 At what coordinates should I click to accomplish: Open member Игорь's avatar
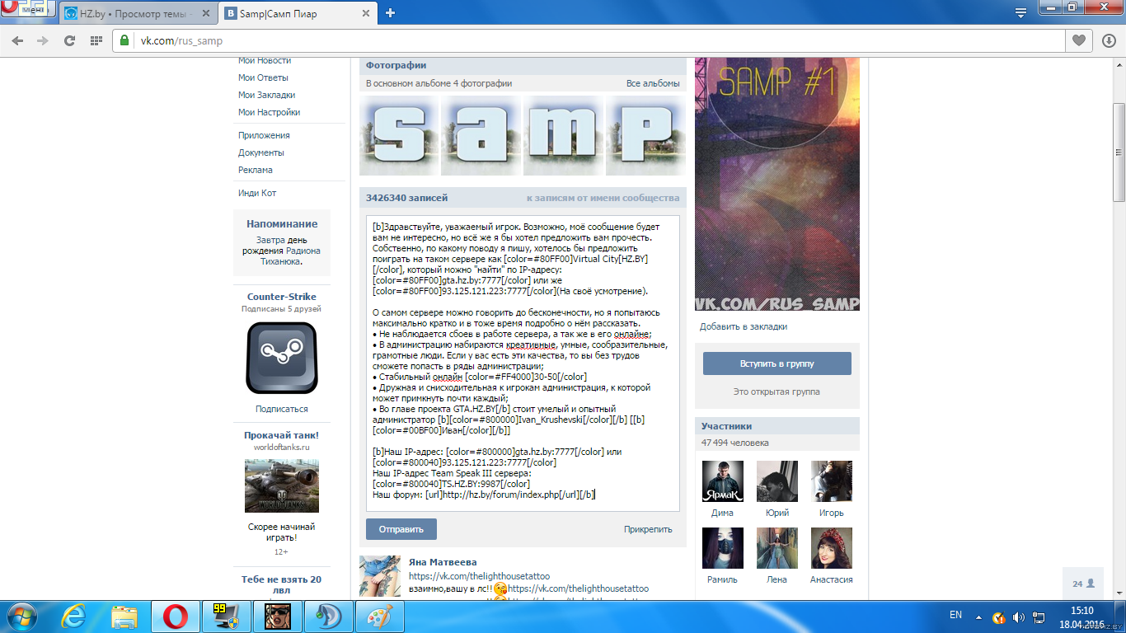pos(832,481)
